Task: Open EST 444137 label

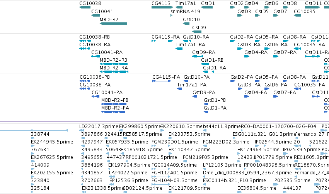Action: (x=293, y=188)
